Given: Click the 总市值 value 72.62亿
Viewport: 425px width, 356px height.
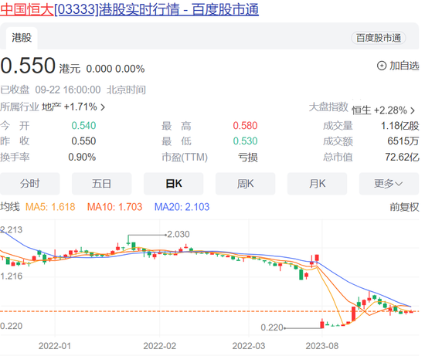Looking at the screenshot, I should pos(402,157).
